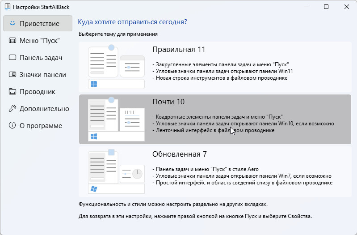Click the Windows 7 flag logo in third preview
The image size is (357, 235).
[94, 189]
